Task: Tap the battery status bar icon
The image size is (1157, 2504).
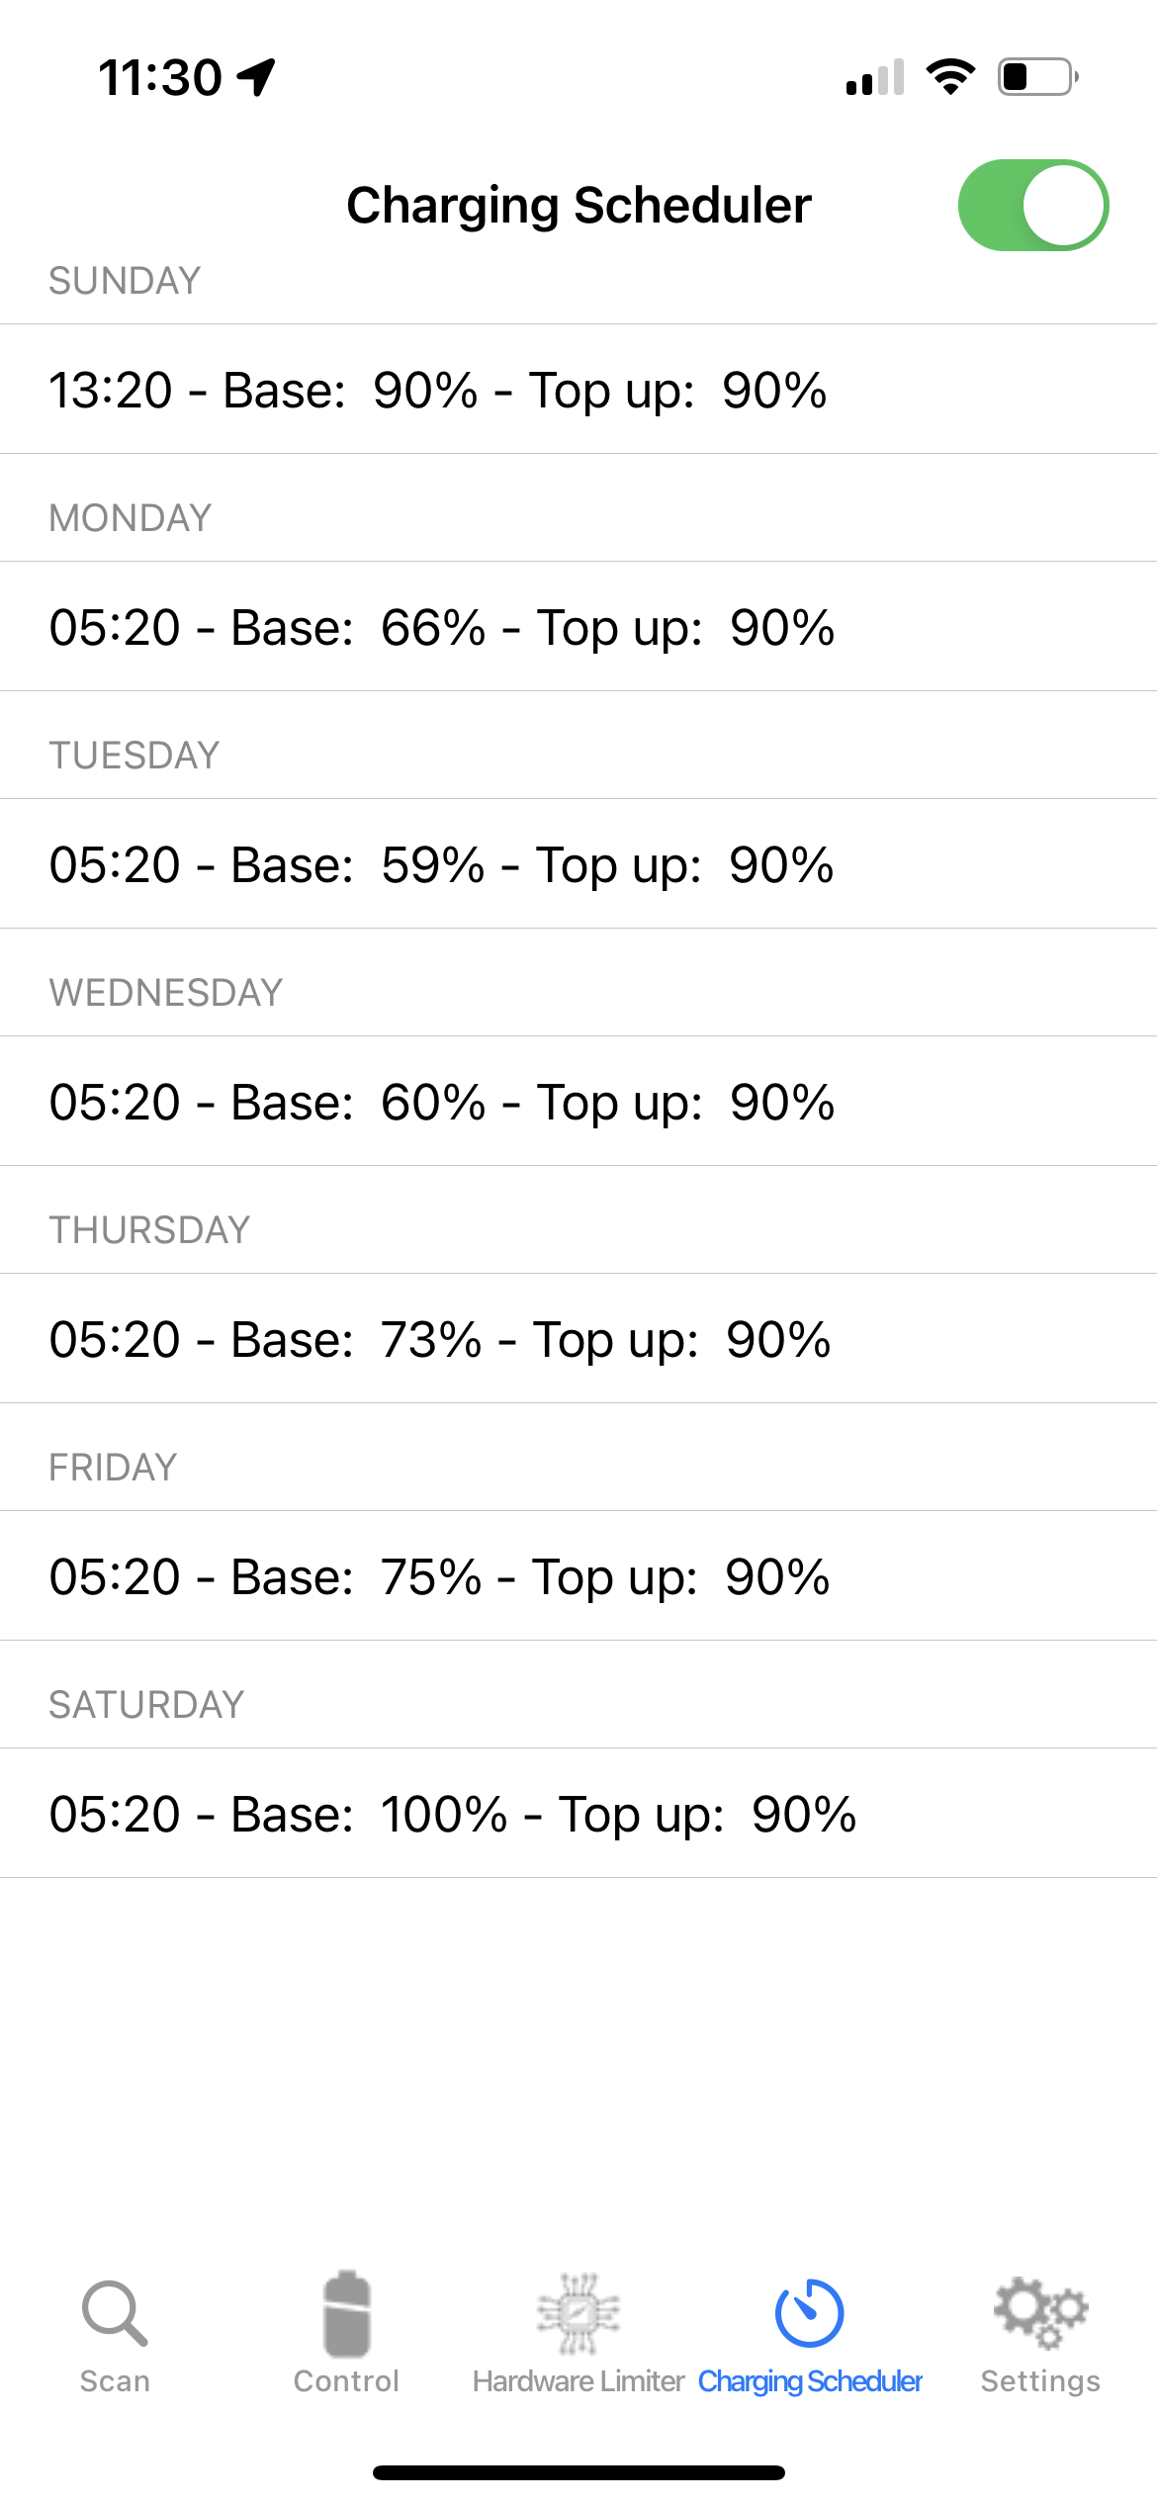Action: (x=1037, y=76)
